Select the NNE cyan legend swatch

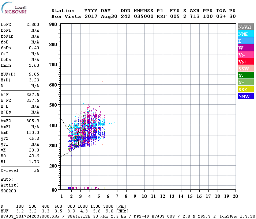pyautogui.click(x=246, y=34)
